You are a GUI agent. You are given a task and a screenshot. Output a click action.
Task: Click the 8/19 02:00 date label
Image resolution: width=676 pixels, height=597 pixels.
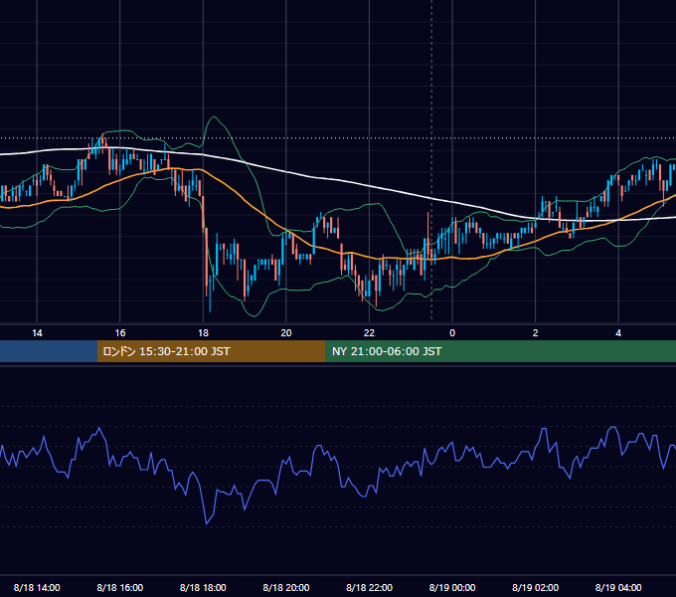536,587
